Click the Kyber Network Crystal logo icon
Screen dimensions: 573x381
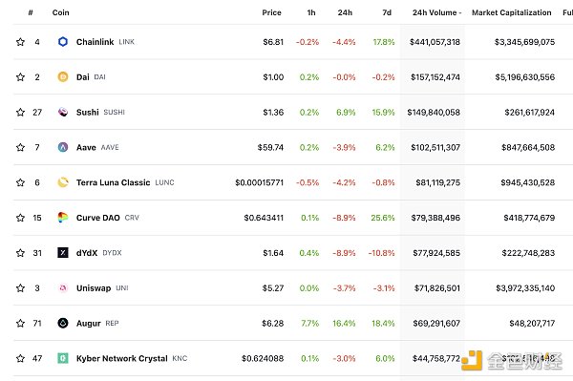[x=63, y=358]
